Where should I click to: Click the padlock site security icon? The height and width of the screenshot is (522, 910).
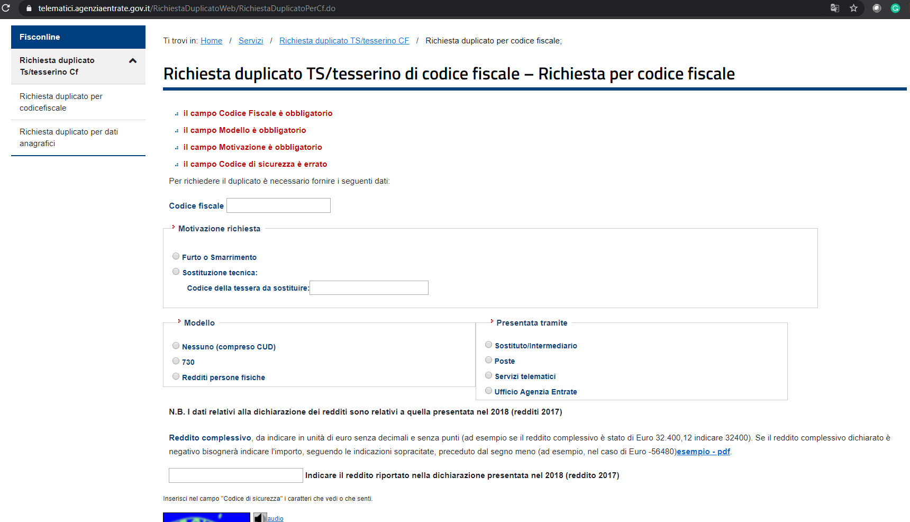(x=29, y=8)
